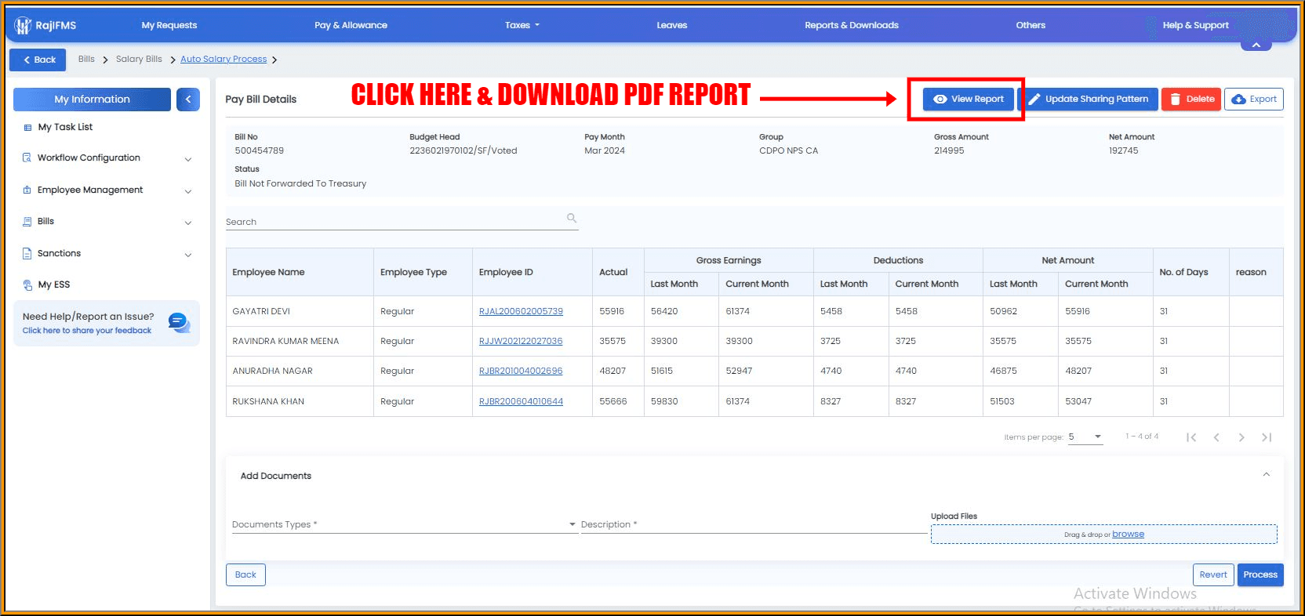Image resolution: width=1305 pixels, height=616 pixels.
Task: Click Update Sharing Pattern button
Action: click(1088, 100)
